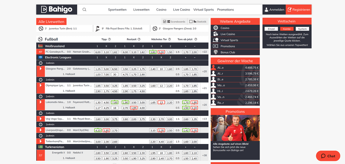Select '2x4min' label above Liverpool match
This screenshot has width=345, height=164.
(50, 124)
